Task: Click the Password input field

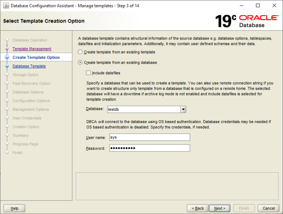Action: pos(150,148)
